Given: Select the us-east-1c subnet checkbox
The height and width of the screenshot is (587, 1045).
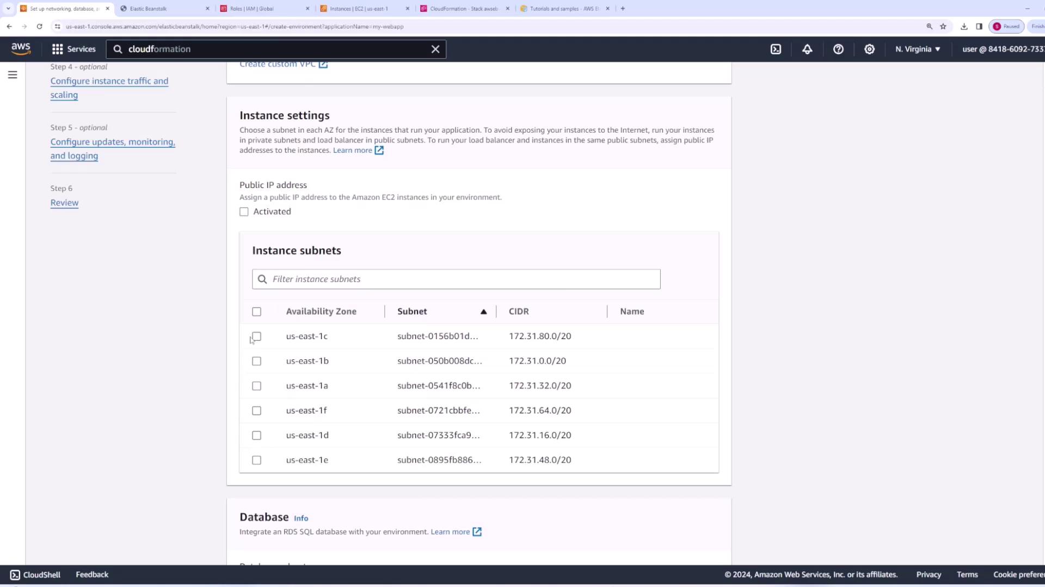Looking at the screenshot, I should click(x=257, y=336).
